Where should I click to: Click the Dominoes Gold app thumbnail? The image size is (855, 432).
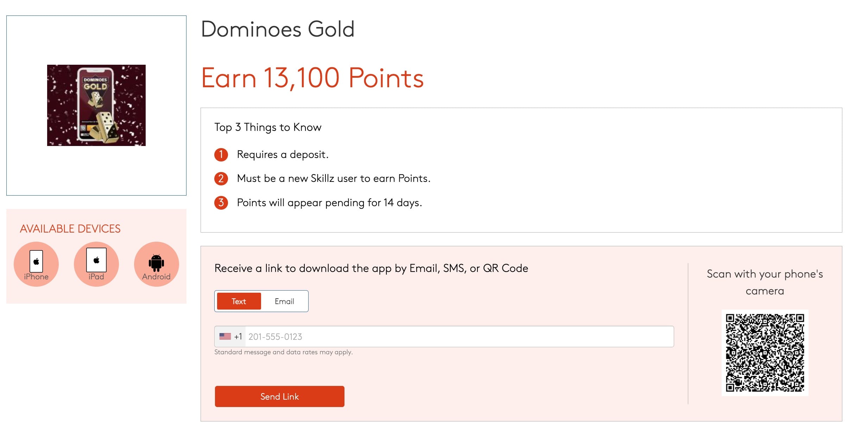96,105
